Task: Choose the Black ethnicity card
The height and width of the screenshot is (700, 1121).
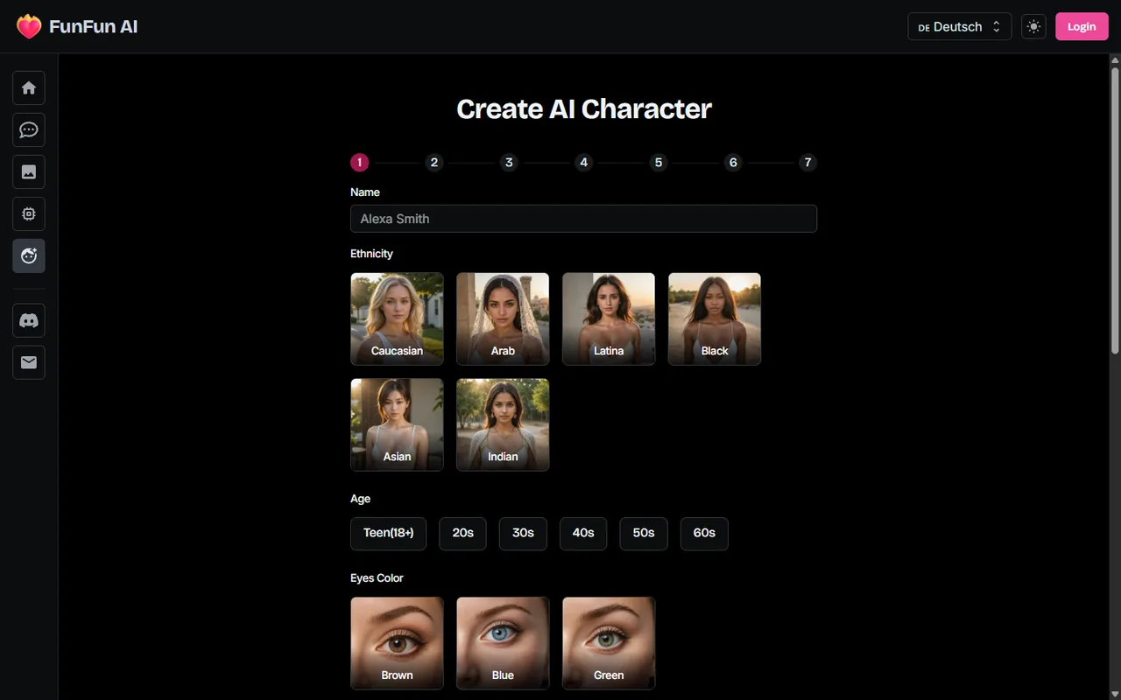Action: (715, 318)
